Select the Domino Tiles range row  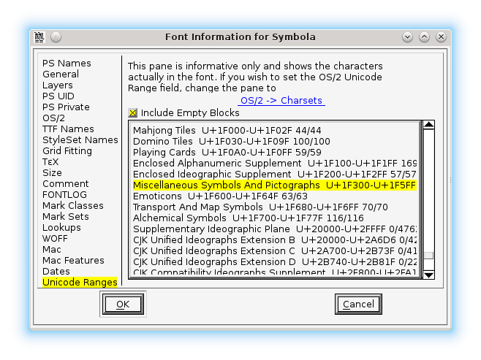pyautogui.click(x=275, y=142)
